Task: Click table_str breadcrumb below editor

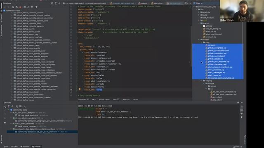Action: 126,99
